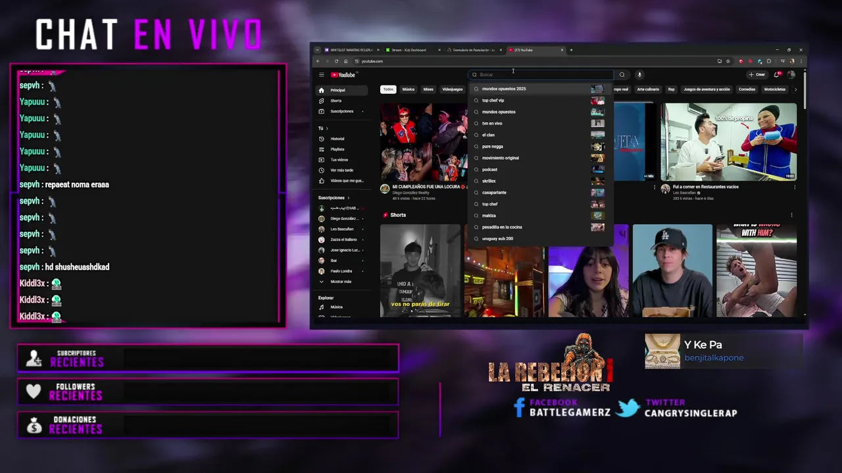The width and height of the screenshot is (842, 473).
Task: Select the Mixes filter chip
Action: [428, 89]
